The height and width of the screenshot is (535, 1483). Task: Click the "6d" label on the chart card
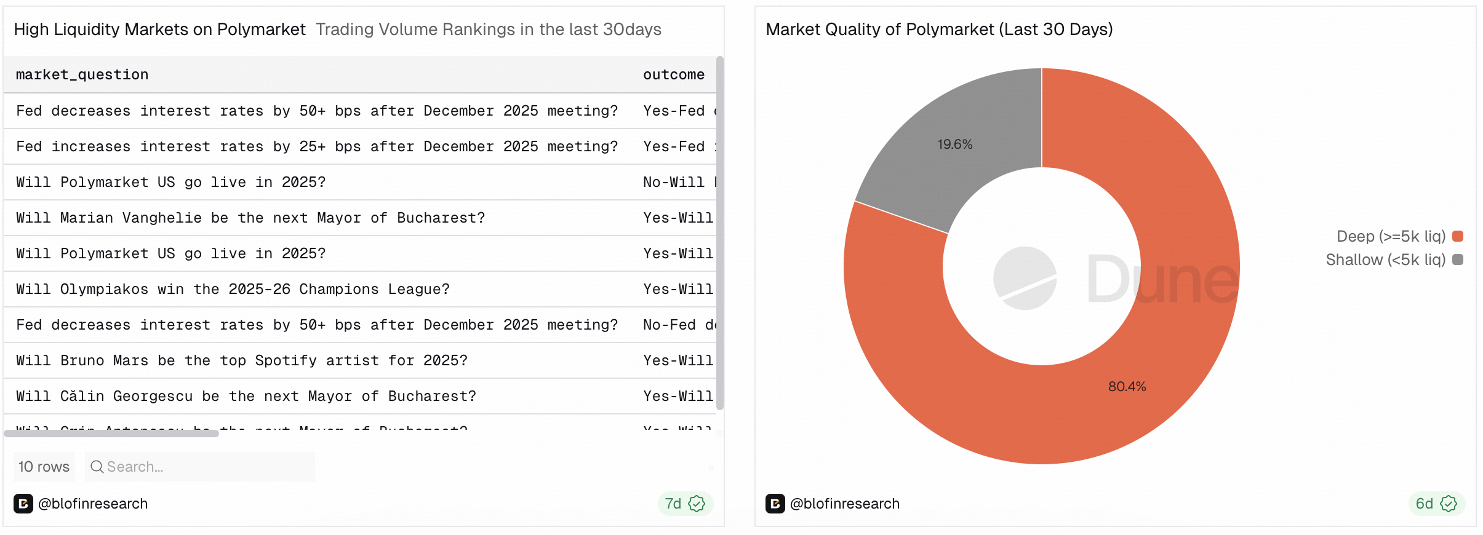tap(1425, 504)
